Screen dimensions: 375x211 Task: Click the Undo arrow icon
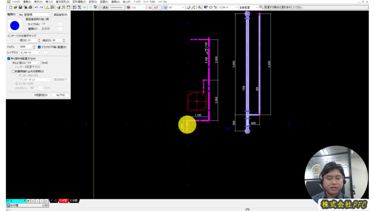pos(36,7)
